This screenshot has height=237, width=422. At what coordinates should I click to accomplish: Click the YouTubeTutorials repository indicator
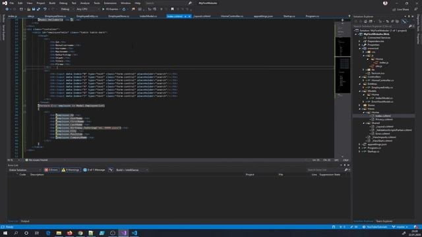click(x=375, y=227)
